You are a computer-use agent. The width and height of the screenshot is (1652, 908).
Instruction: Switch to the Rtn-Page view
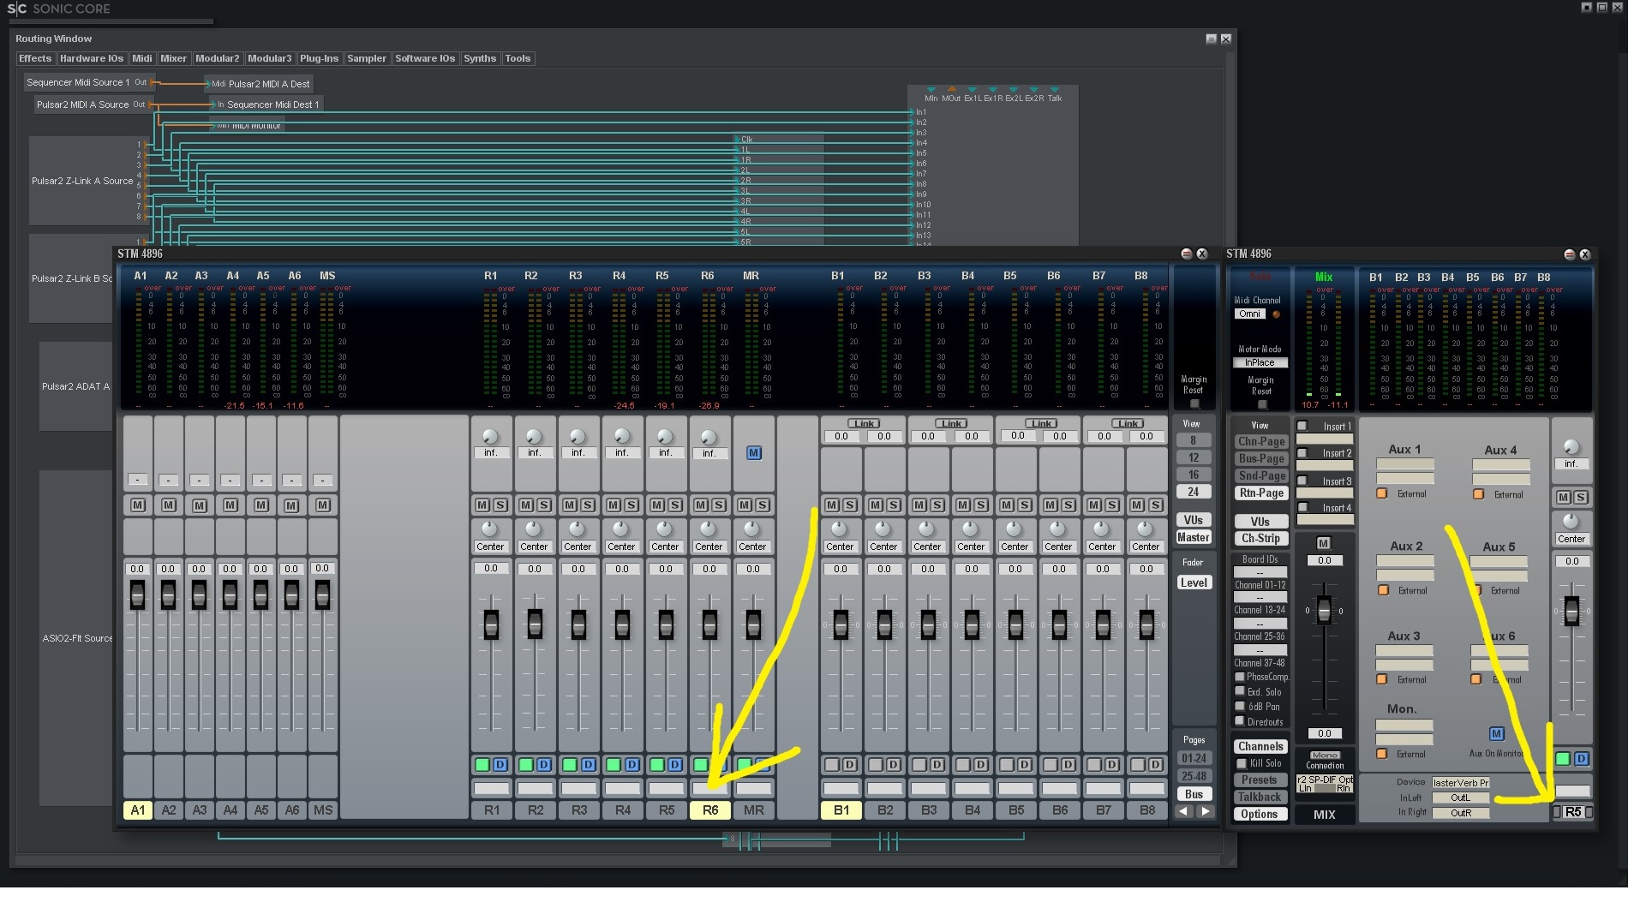(1261, 493)
